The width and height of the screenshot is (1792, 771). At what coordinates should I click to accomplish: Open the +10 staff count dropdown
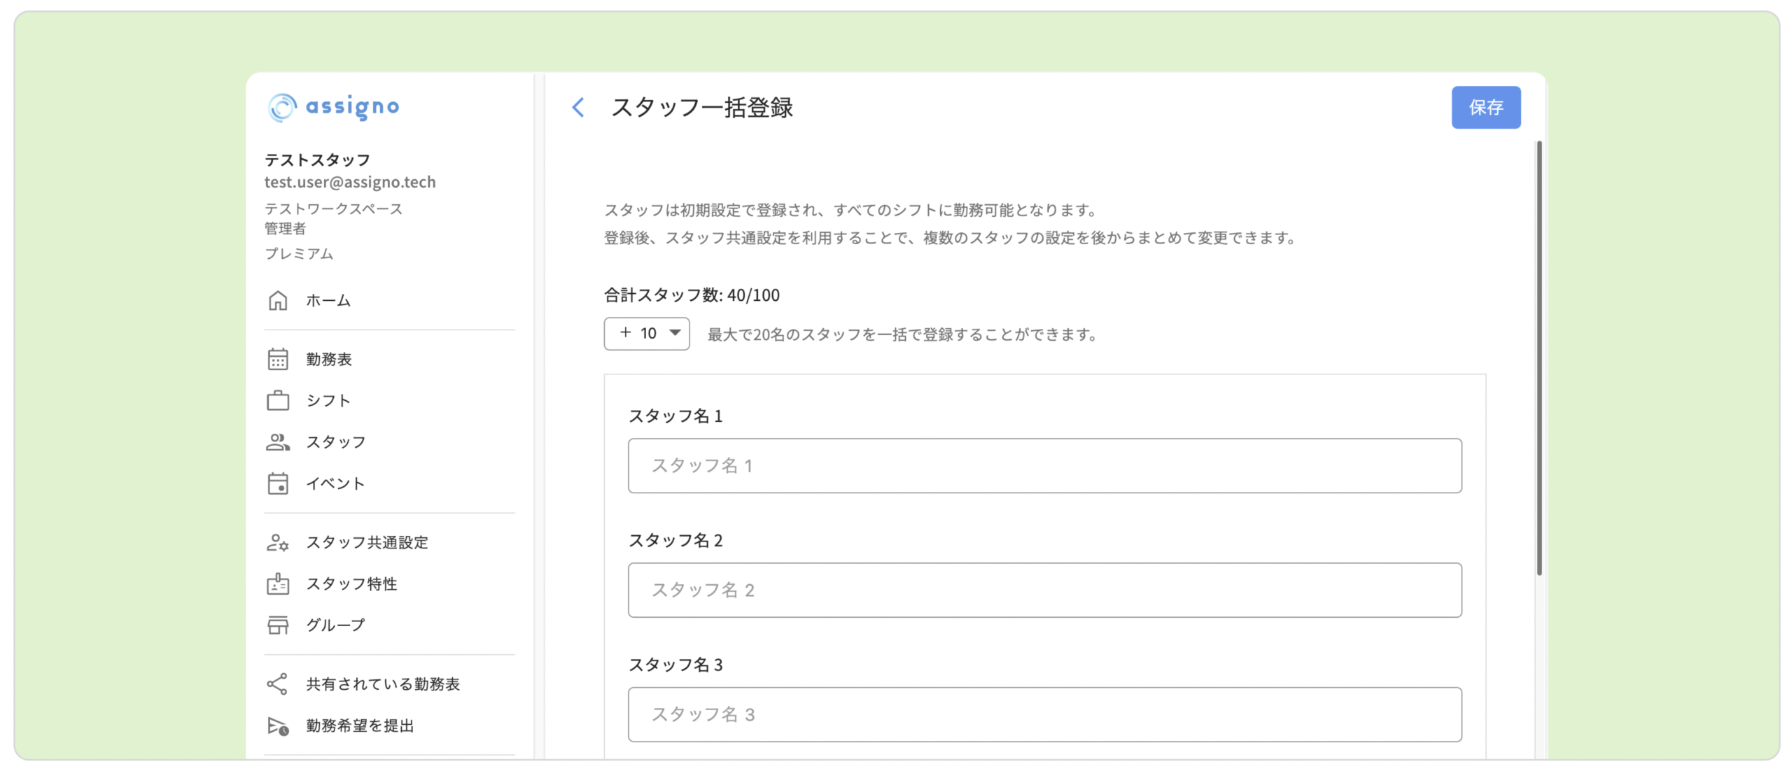click(x=646, y=333)
